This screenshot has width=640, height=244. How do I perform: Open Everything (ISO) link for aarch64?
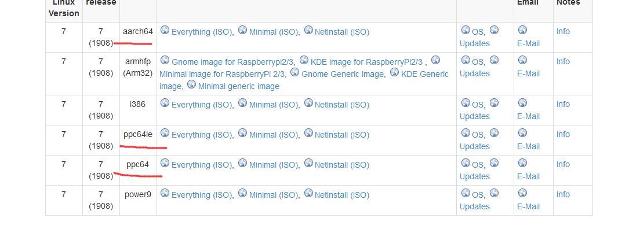point(202,32)
